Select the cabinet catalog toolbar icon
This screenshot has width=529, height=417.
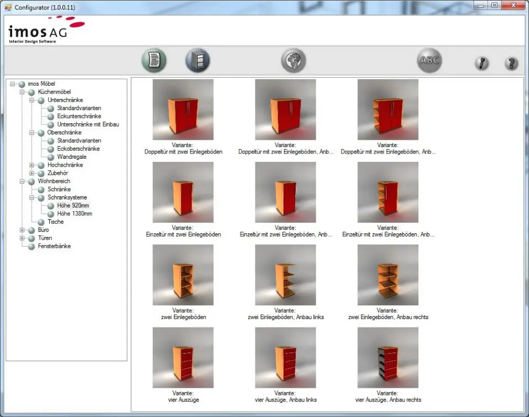pos(197,60)
